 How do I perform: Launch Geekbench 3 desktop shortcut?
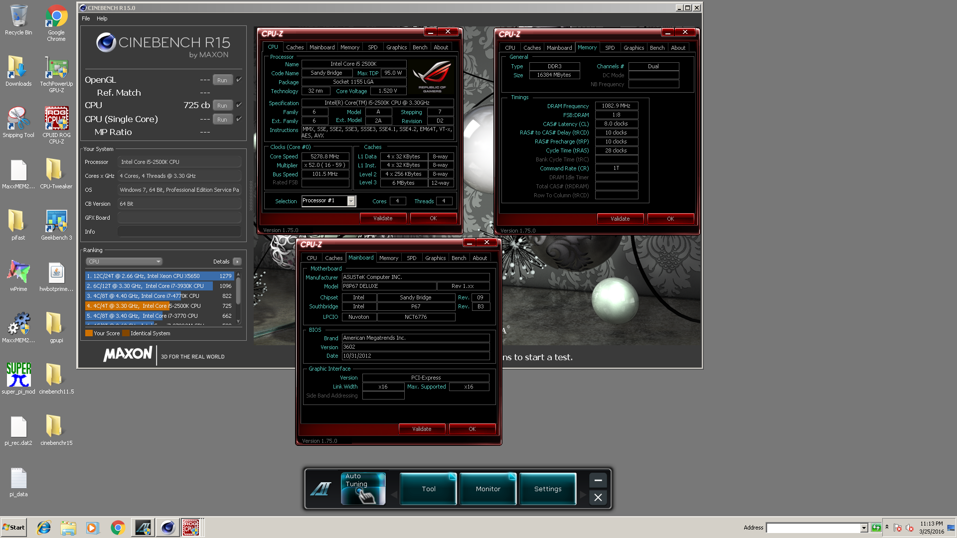tap(56, 225)
